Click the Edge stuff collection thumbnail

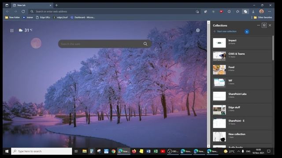(x=219, y=110)
